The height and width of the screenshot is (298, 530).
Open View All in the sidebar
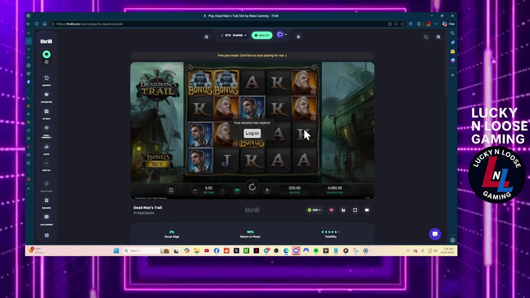(x=46, y=166)
